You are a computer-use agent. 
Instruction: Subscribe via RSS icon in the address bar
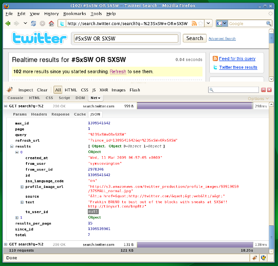(x=194, y=24)
